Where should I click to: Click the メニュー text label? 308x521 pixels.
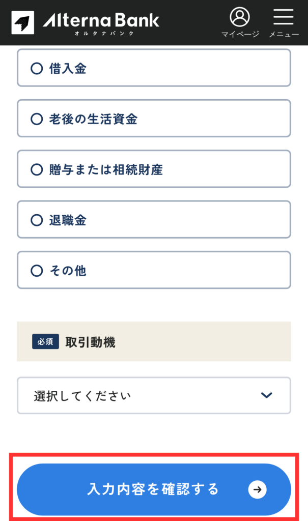[284, 34]
